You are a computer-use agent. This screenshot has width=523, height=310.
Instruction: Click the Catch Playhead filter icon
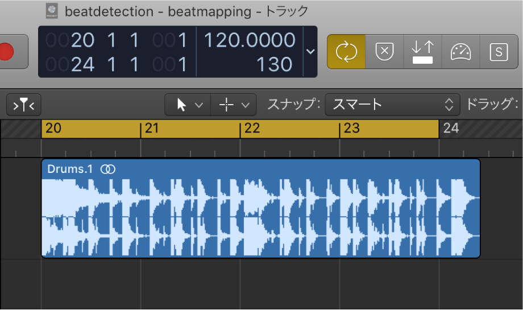(24, 105)
